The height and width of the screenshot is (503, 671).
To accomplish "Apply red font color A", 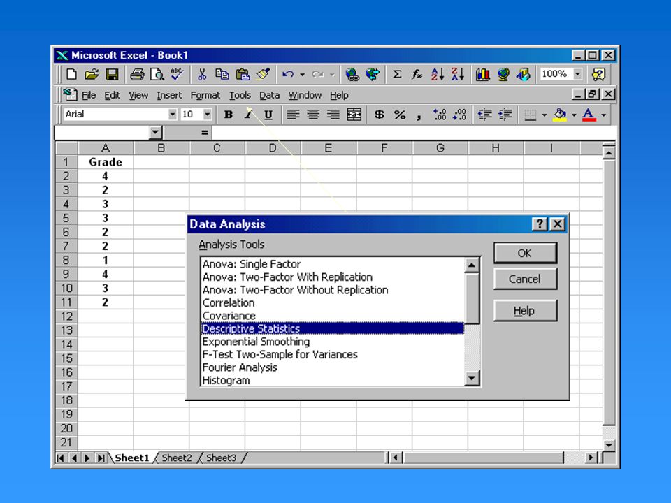I will 589,115.
